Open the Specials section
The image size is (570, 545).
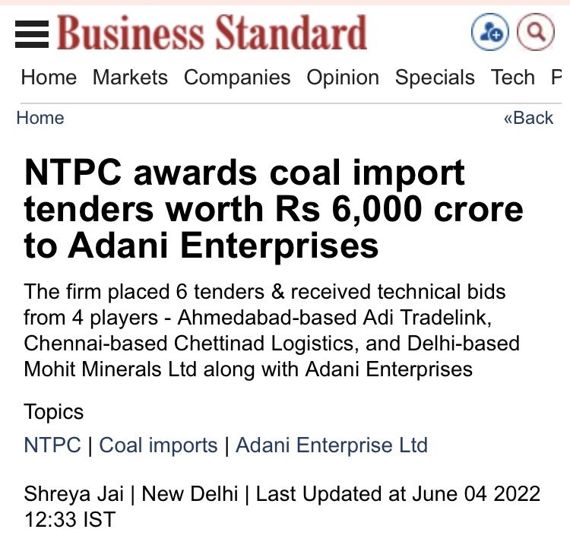click(435, 78)
